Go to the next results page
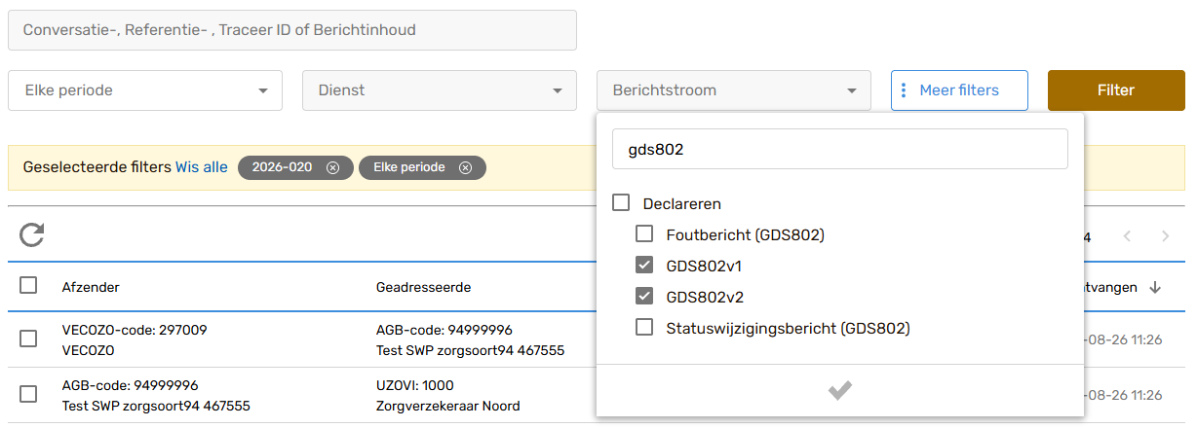Viewport: 1197px width, 428px height. tap(1165, 236)
